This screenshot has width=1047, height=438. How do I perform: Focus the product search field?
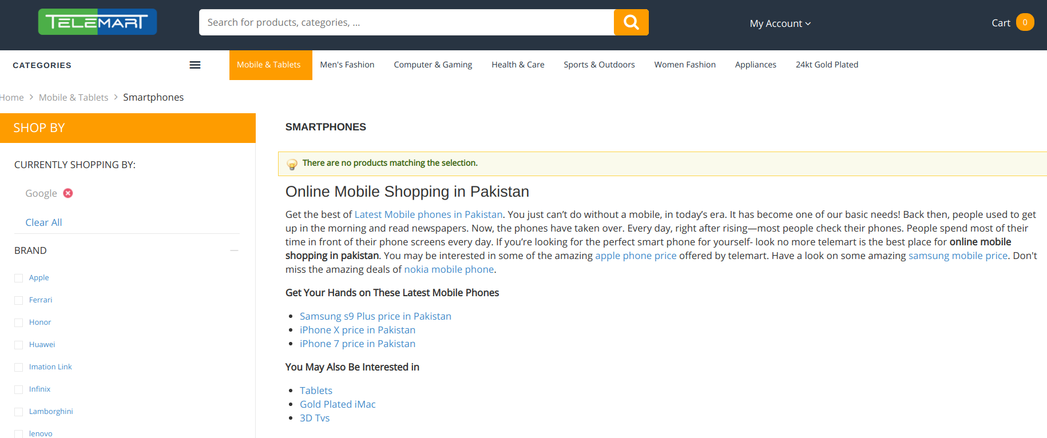tap(406, 22)
